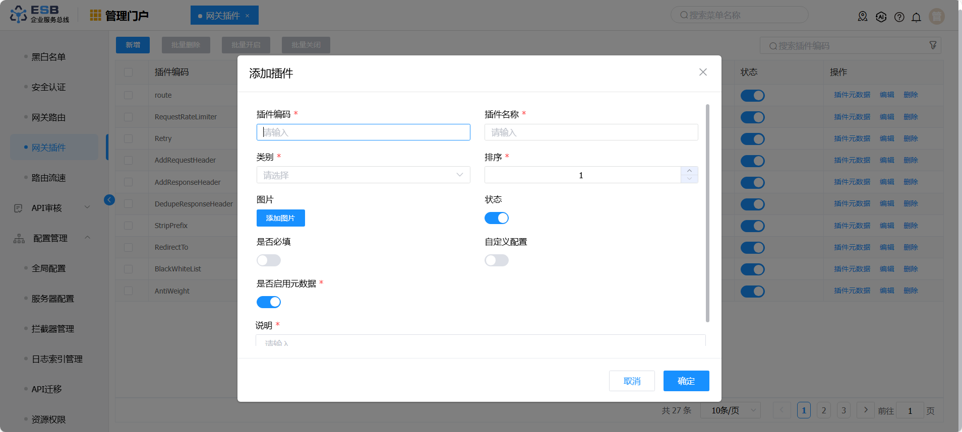Close the 添加插件 dialog with X
The image size is (962, 432).
(703, 72)
